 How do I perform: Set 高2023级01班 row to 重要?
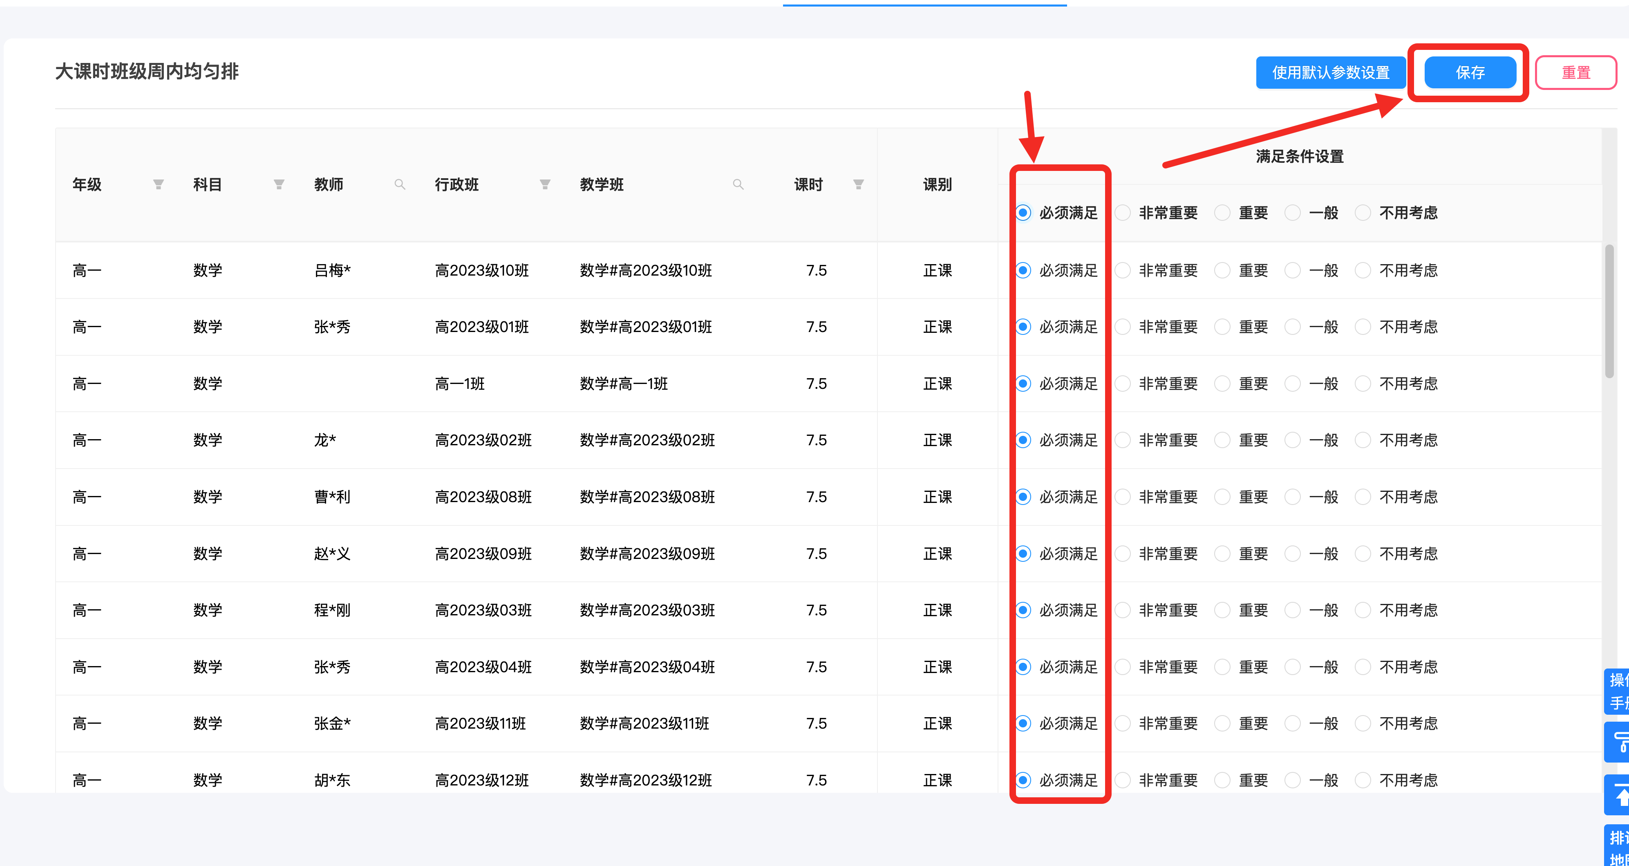[1222, 326]
